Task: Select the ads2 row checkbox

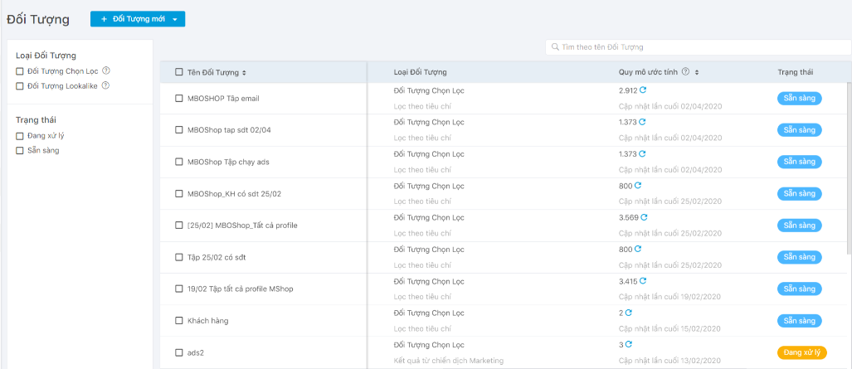Action: pos(178,352)
